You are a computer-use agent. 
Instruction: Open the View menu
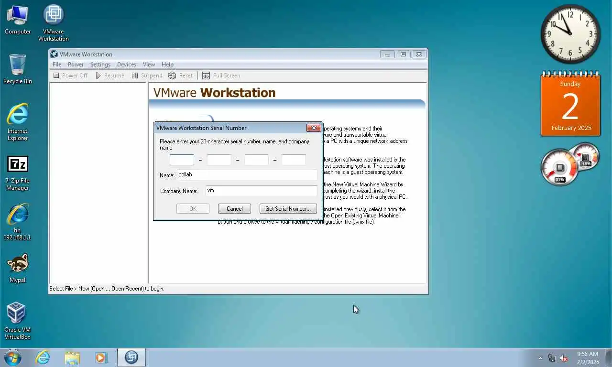[149, 65]
